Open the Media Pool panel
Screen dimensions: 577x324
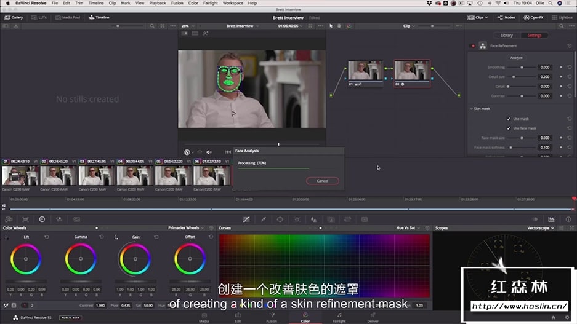tap(68, 17)
